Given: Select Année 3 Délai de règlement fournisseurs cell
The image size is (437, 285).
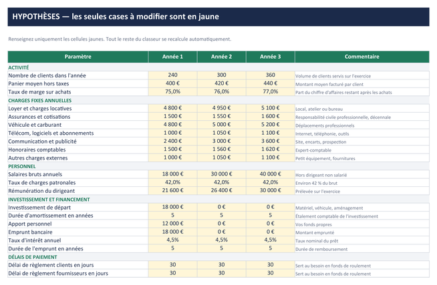Looking at the screenshot, I should tap(270, 273).
